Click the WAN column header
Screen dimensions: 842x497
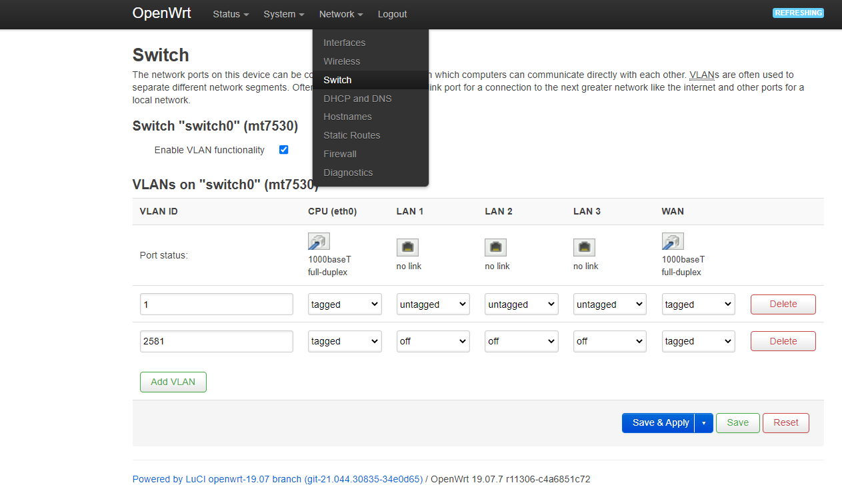coord(673,211)
